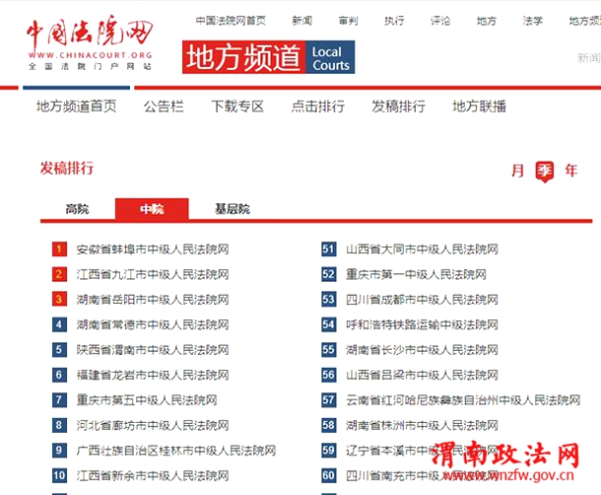601x495 pixels.
Task: Open 点击排行 page
Action: pyautogui.click(x=318, y=106)
